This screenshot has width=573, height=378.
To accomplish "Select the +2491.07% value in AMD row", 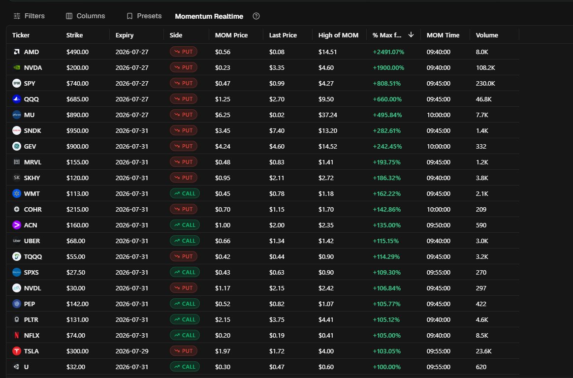I will coord(388,52).
